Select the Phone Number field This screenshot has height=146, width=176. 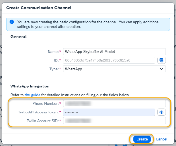click(x=114, y=103)
